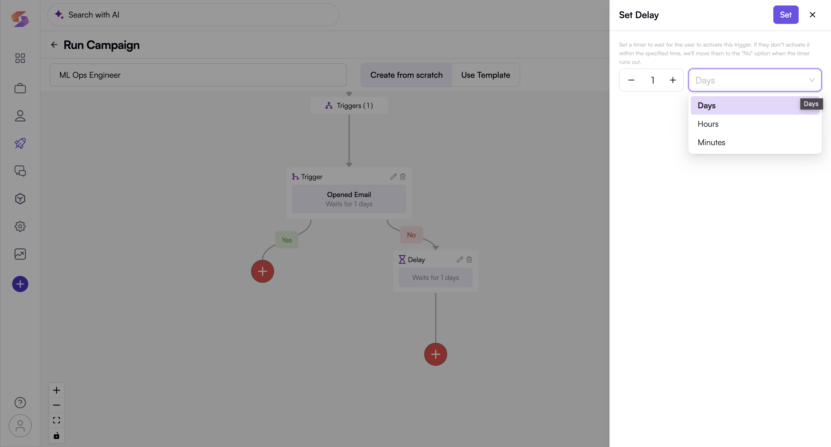Zoom in on the canvas
This screenshot has width=831, height=447.
point(57,390)
